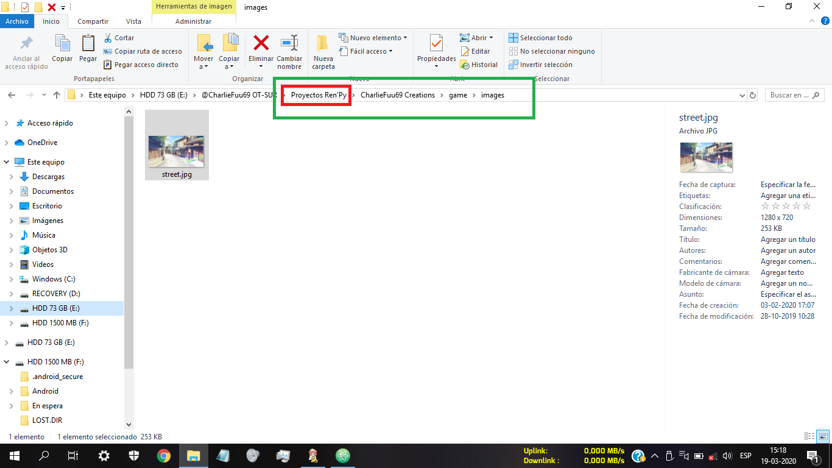Click the Cambiar nombre rename icon

[289, 43]
